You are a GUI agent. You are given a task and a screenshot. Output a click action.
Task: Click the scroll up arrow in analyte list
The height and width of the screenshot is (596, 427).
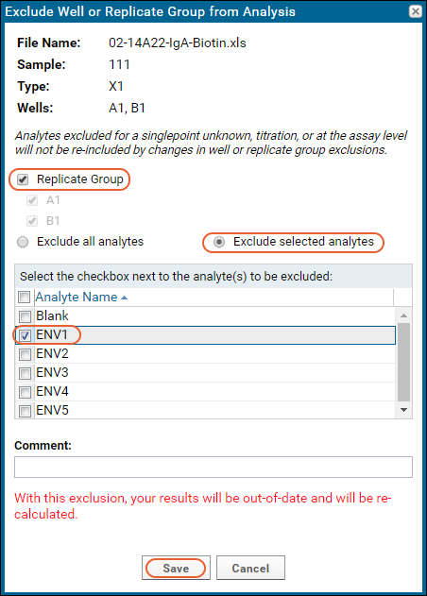click(403, 315)
